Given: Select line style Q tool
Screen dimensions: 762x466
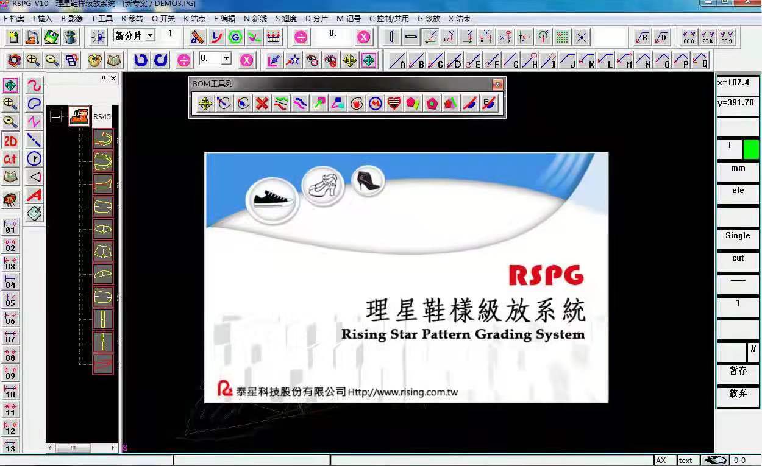Looking at the screenshot, I should click(700, 60).
